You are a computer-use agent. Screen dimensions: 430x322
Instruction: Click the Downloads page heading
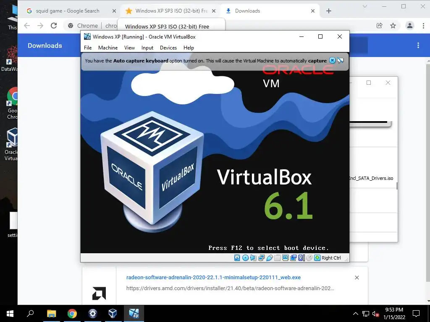(45, 45)
